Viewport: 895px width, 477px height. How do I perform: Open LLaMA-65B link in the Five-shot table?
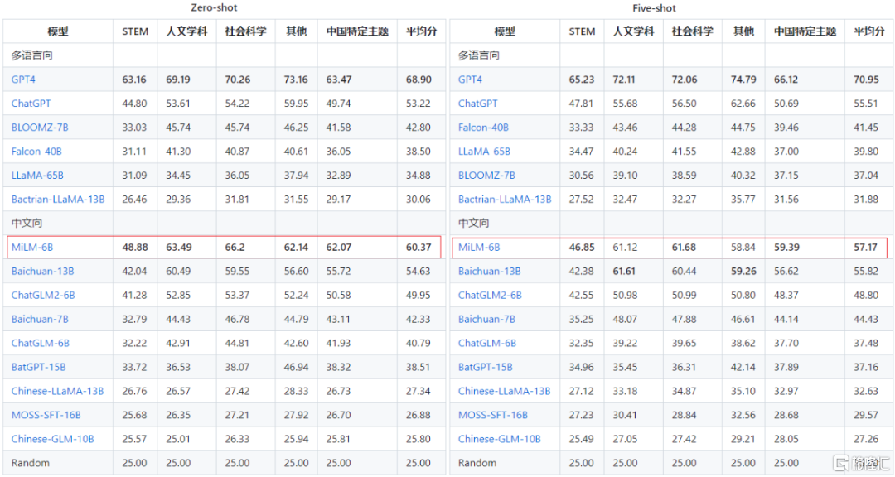485,152
